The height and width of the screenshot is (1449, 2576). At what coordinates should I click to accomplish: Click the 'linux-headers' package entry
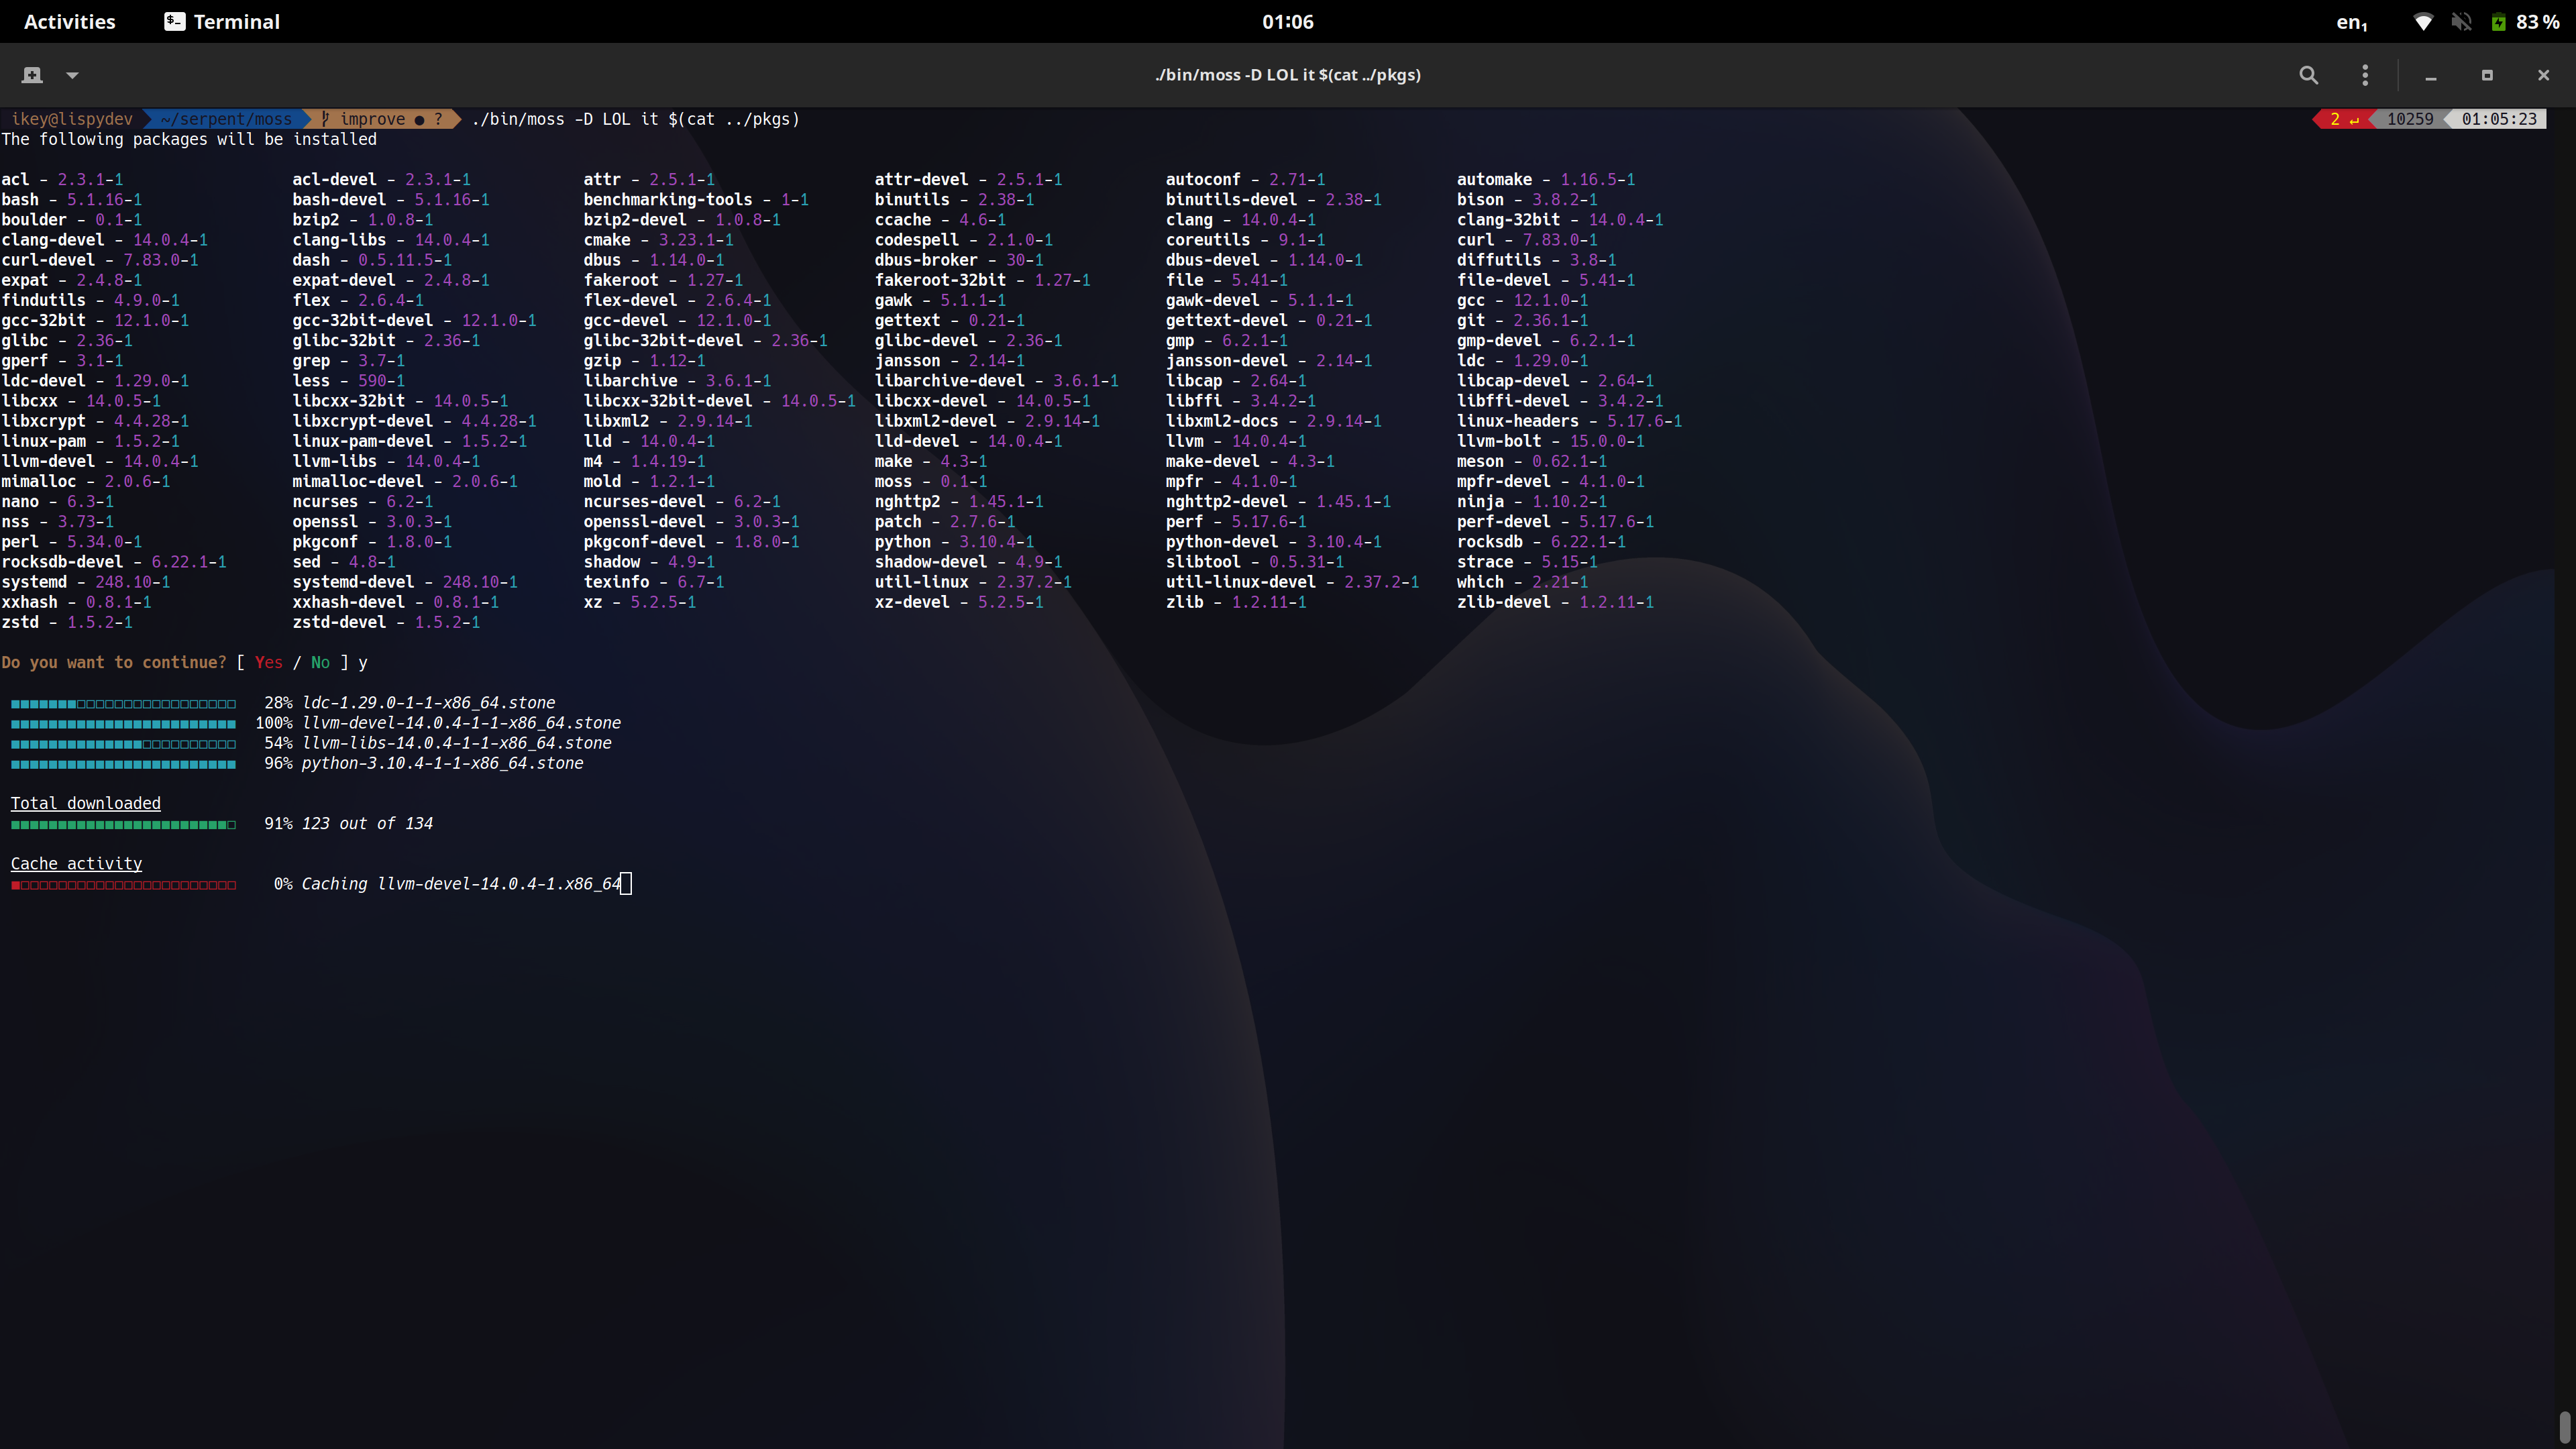click(1569, 421)
